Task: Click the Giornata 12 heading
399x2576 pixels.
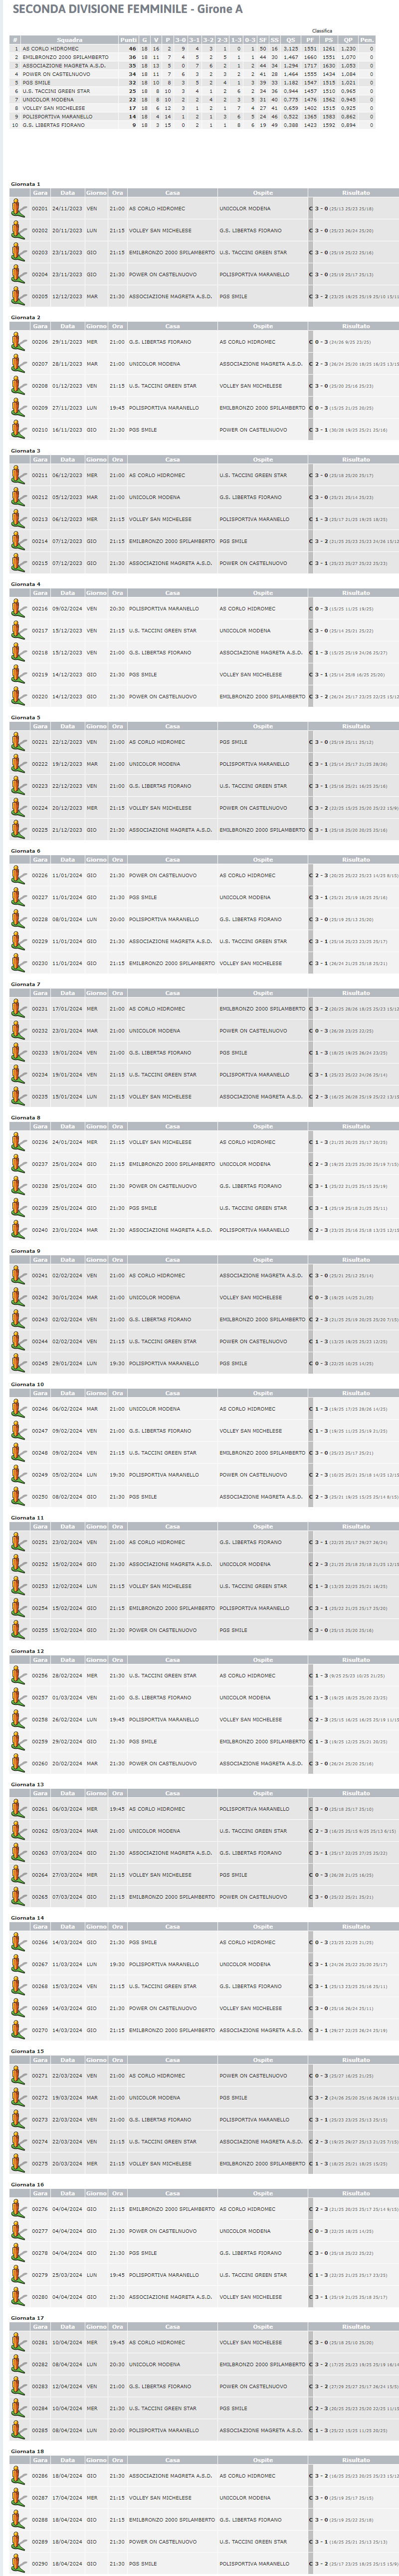Action: tap(27, 1651)
